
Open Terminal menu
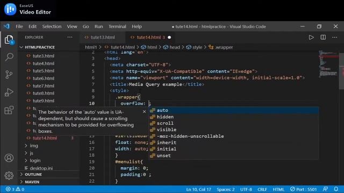click(117, 26)
